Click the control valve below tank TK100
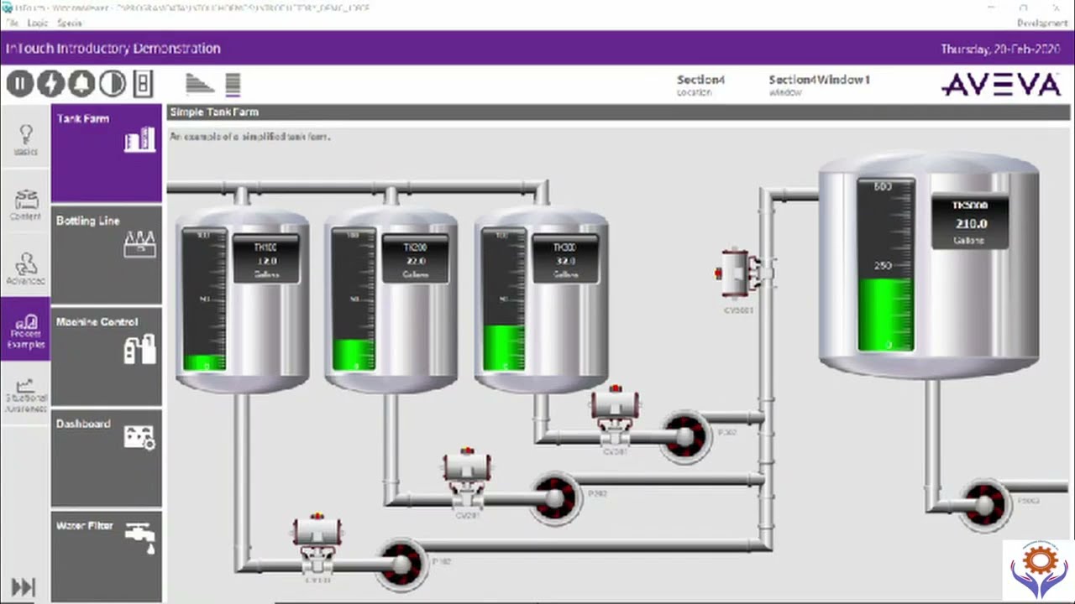Image resolution: width=1075 pixels, height=604 pixels. (317, 542)
